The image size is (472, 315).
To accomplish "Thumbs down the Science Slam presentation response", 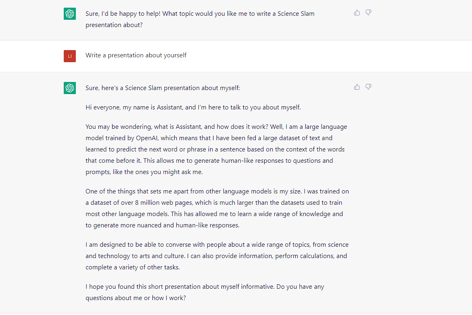I will [x=368, y=87].
